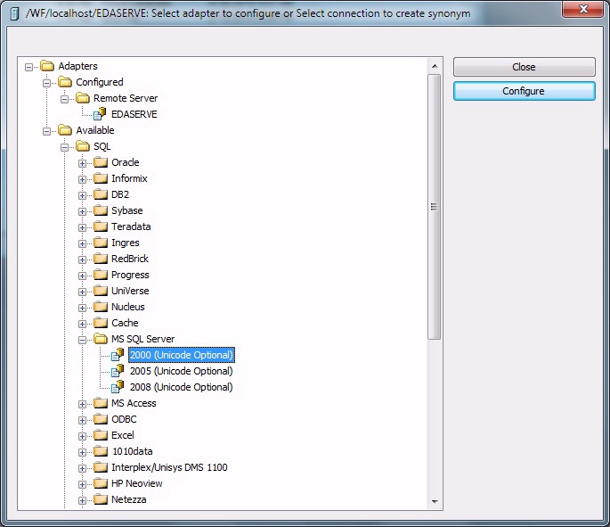The height and width of the screenshot is (527, 610).
Task: Click the 2005 (Unicode Optional) adapter icon
Action: [x=118, y=370]
